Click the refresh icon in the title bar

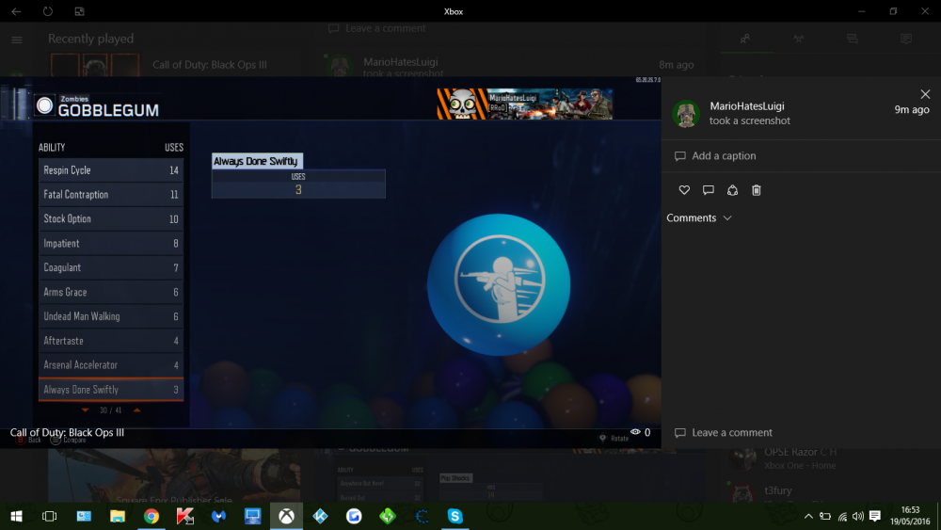click(47, 11)
